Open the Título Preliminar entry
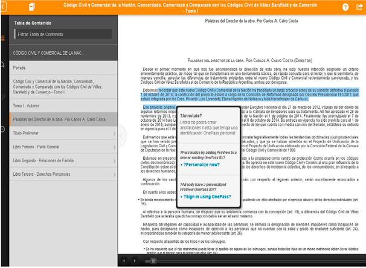 (63, 133)
